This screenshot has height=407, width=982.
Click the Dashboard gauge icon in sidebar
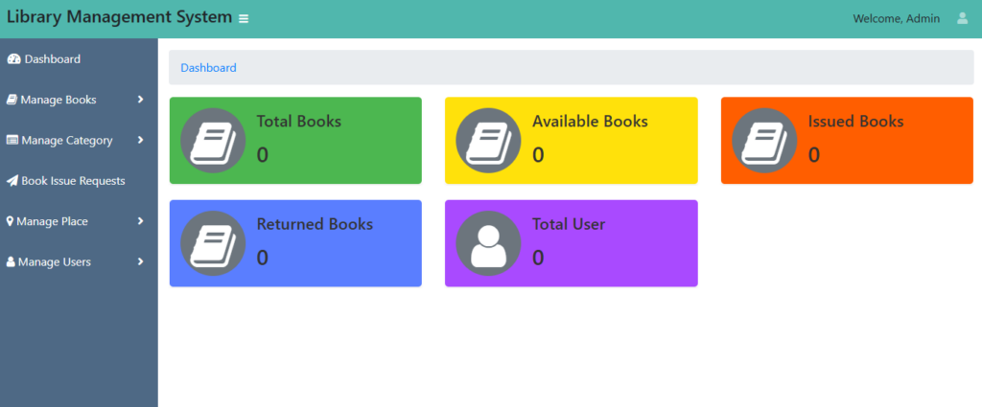13,58
